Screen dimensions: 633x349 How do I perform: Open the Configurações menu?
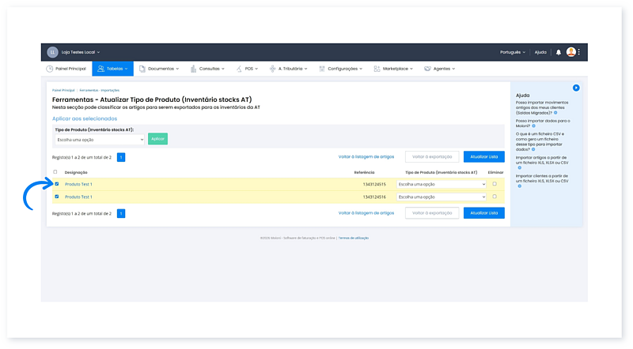point(341,69)
